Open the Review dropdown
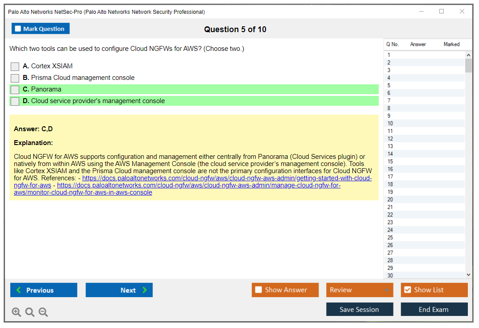The height and width of the screenshot is (328, 479). coord(360,290)
